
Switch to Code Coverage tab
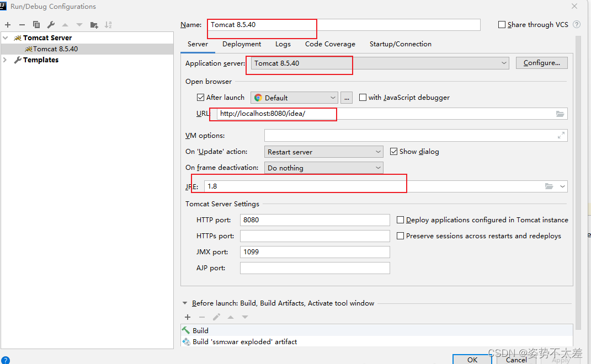pos(330,44)
